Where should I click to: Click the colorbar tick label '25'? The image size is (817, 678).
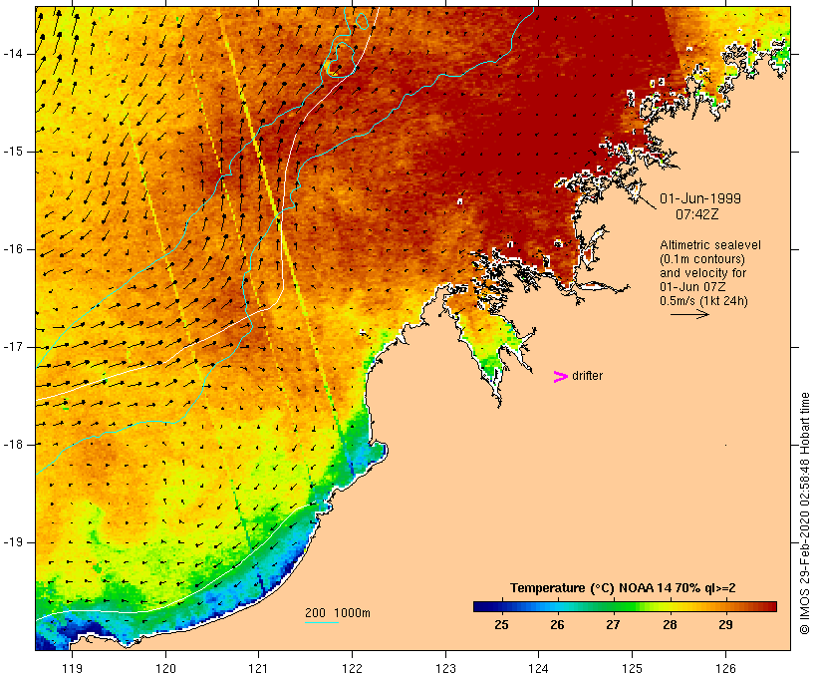501,625
